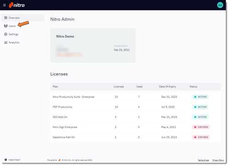Open the hamburger menu icon

point(5,5)
